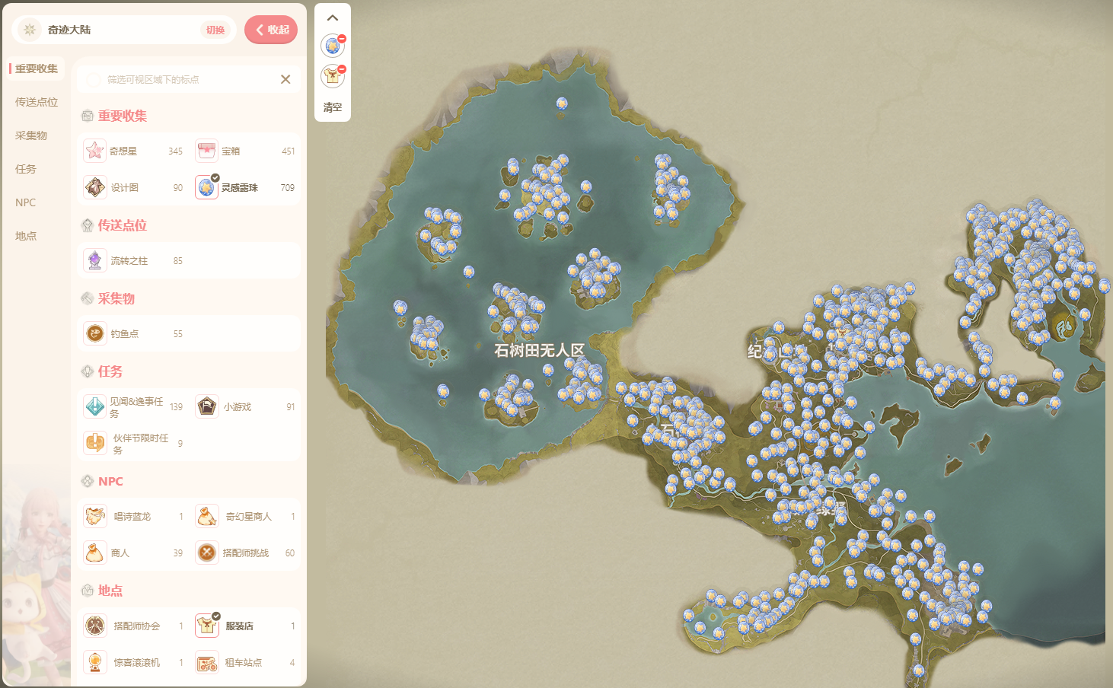Image resolution: width=1113 pixels, height=688 pixels.
Task: Toggle 奇想星 markers icon
Action: click(94, 151)
